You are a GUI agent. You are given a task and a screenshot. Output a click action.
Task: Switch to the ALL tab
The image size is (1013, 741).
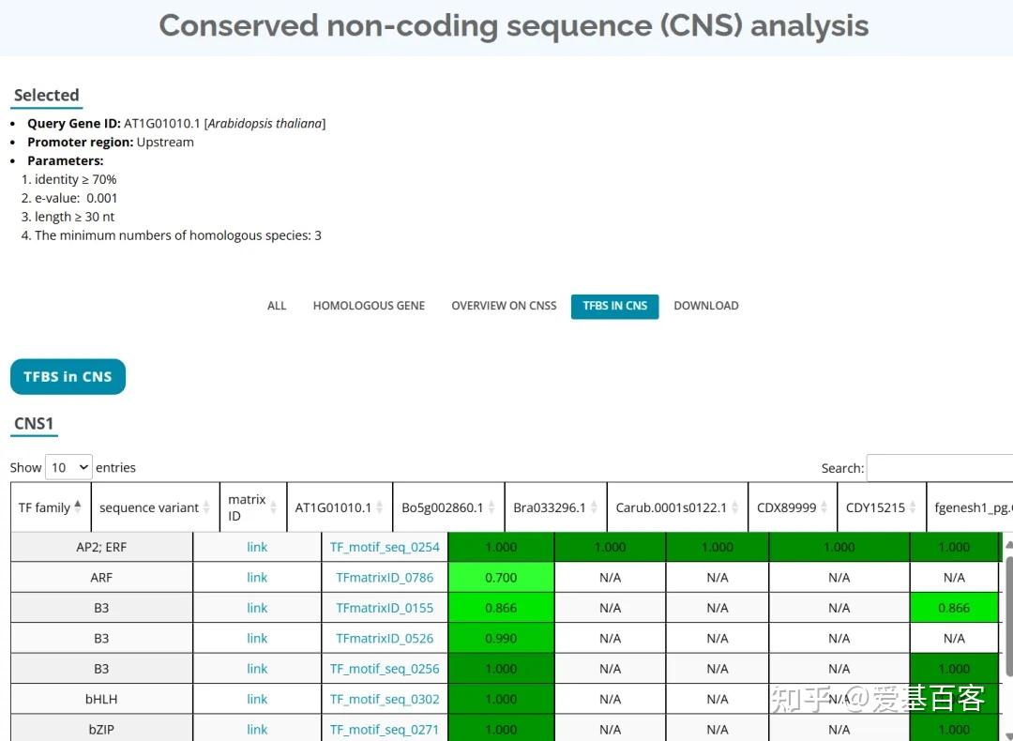(277, 306)
